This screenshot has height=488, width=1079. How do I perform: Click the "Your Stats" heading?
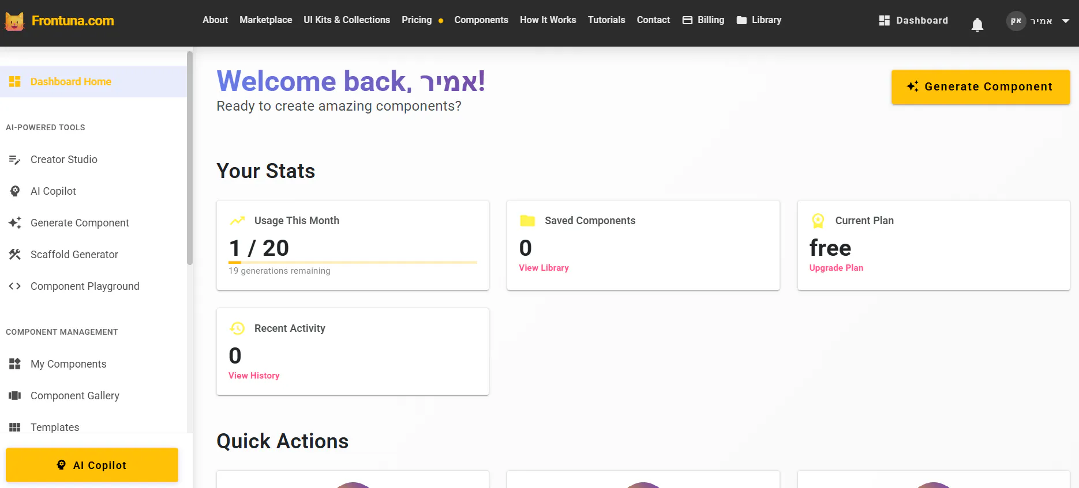coord(266,171)
